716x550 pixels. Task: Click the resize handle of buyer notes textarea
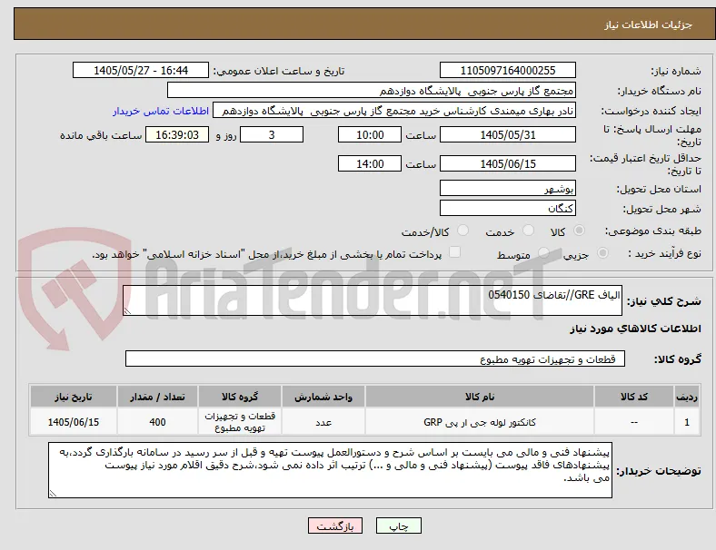(53, 493)
